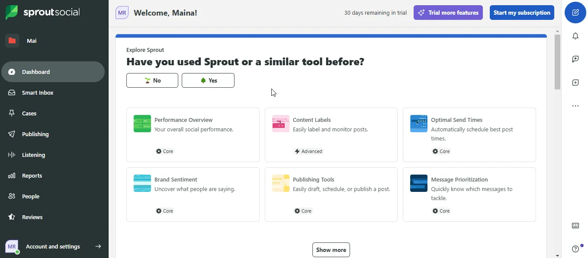Open the help question mark icon
This screenshot has width=588, height=258.
575,248
